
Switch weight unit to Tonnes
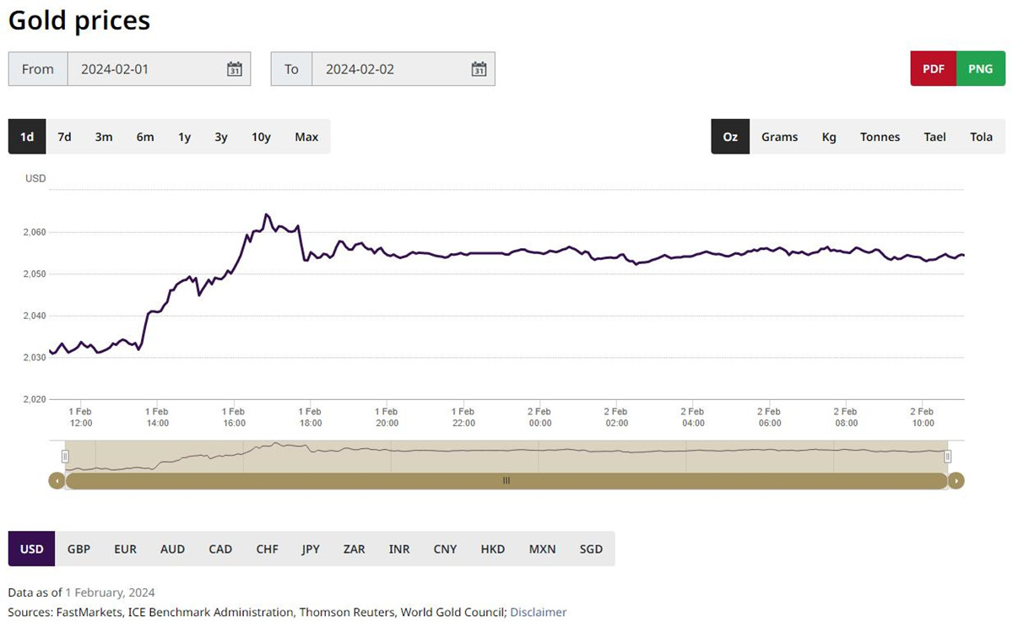pyautogui.click(x=880, y=137)
